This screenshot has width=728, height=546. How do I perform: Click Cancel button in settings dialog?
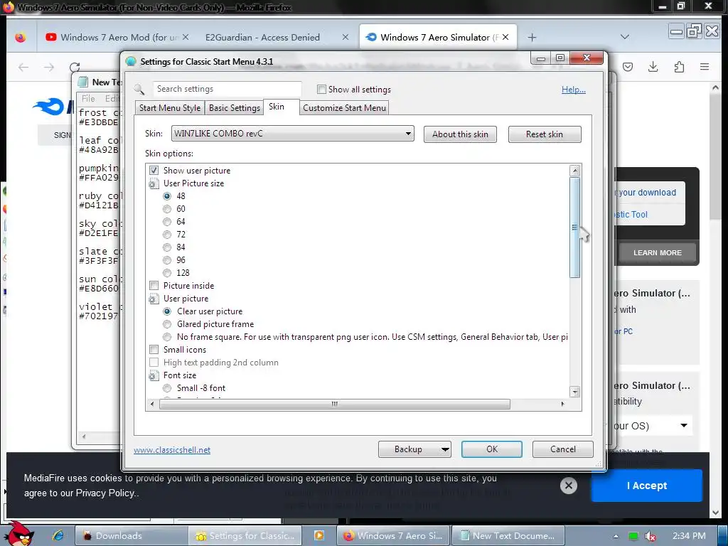(563, 449)
